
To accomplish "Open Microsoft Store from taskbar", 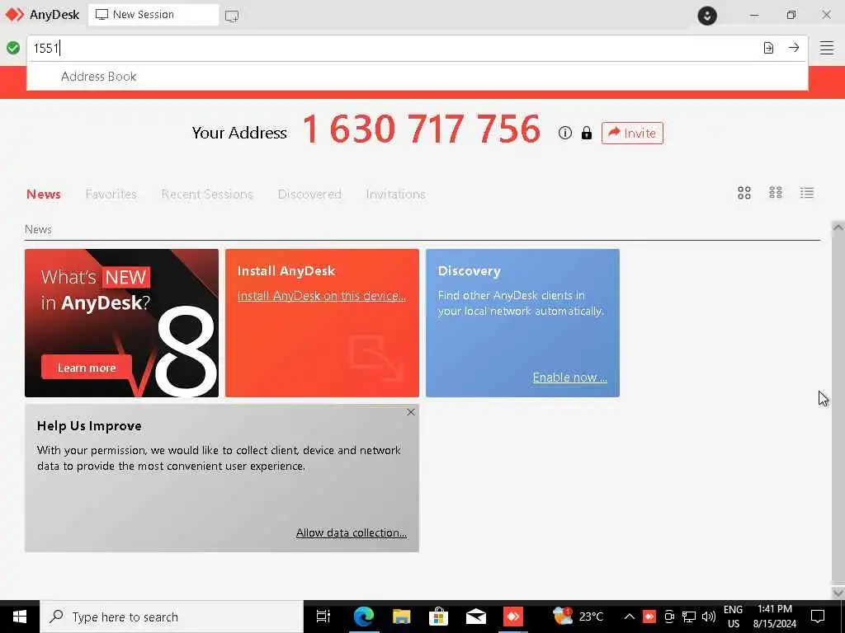I will point(438,617).
